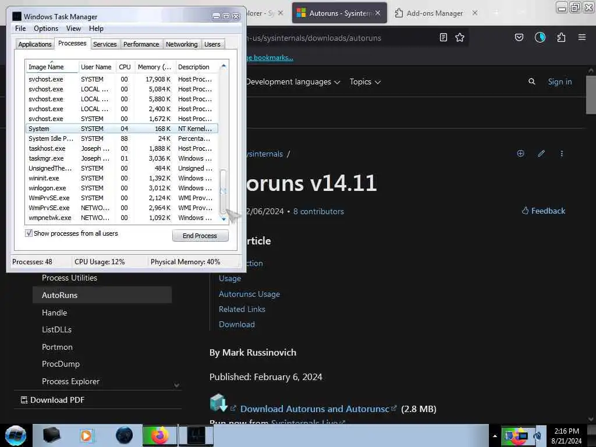Image resolution: width=596 pixels, height=447 pixels.
Task: Select ListDLLs in the sidebar
Action: pyautogui.click(x=56, y=330)
